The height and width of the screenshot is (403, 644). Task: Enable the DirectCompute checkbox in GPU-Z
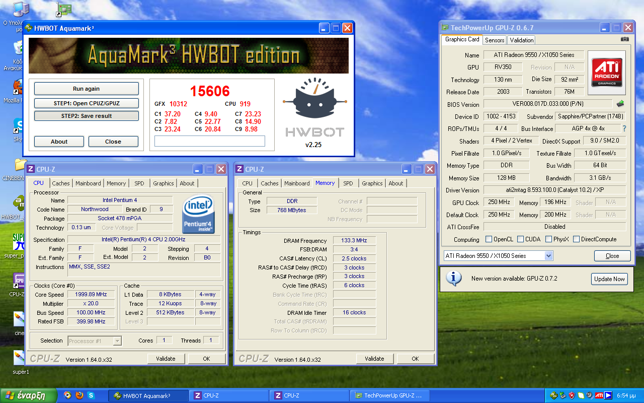point(576,239)
